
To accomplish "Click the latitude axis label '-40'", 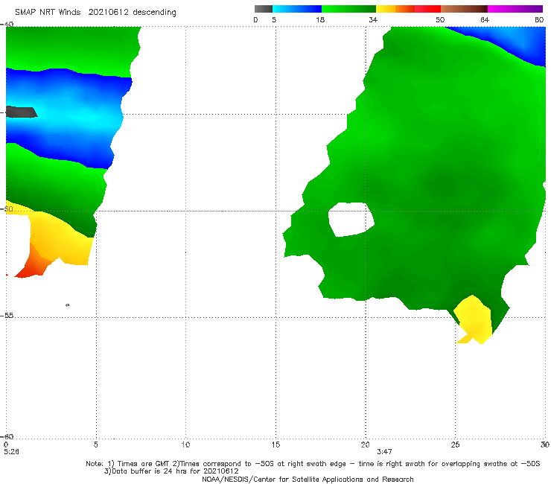I will click(x=7, y=25).
